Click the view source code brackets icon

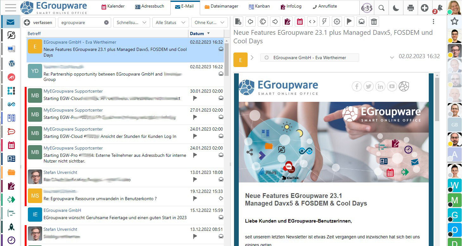click(x=312, y=22)
